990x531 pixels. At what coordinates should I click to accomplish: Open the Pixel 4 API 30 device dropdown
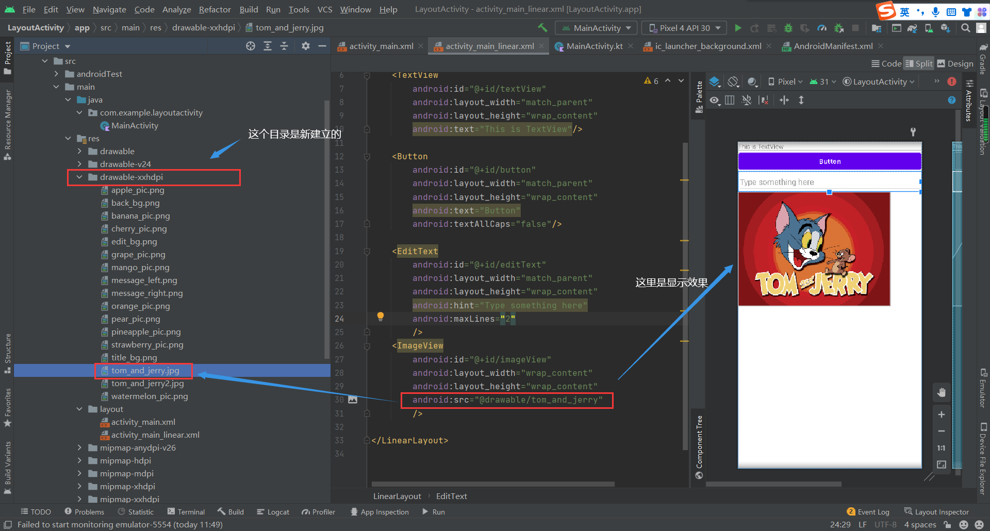point(684,28)
